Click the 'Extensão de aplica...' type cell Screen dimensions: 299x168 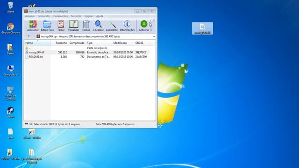point(99,52)
